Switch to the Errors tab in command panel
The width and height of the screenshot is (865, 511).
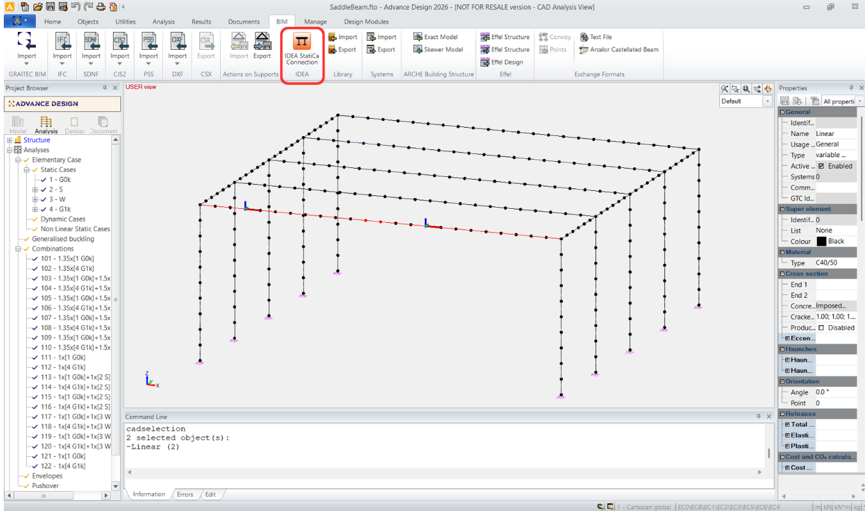pyautogui.click(x=185, y=494)
